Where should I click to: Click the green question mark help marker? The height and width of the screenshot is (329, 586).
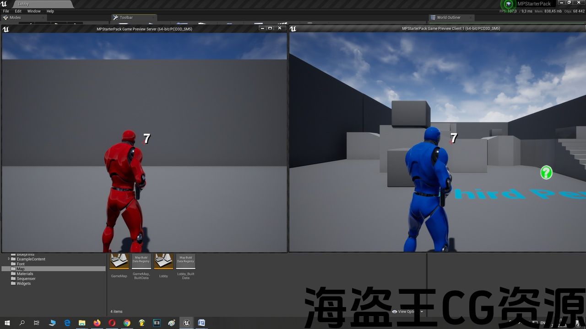(x=546, y=172)
